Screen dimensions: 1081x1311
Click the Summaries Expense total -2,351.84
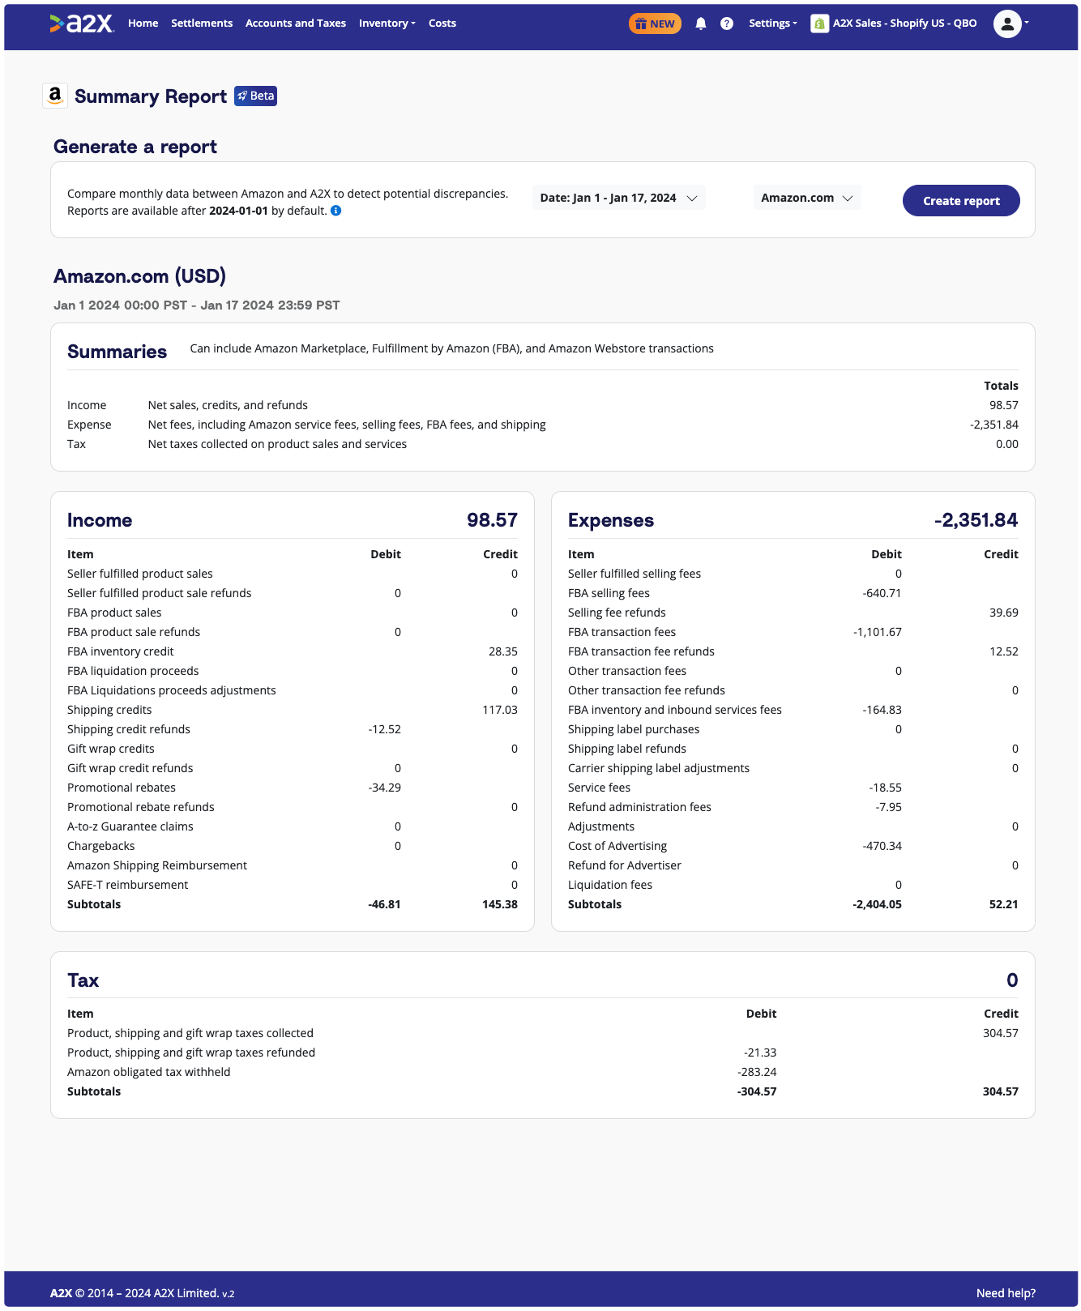pyautogui.click(x=994, y=425)
